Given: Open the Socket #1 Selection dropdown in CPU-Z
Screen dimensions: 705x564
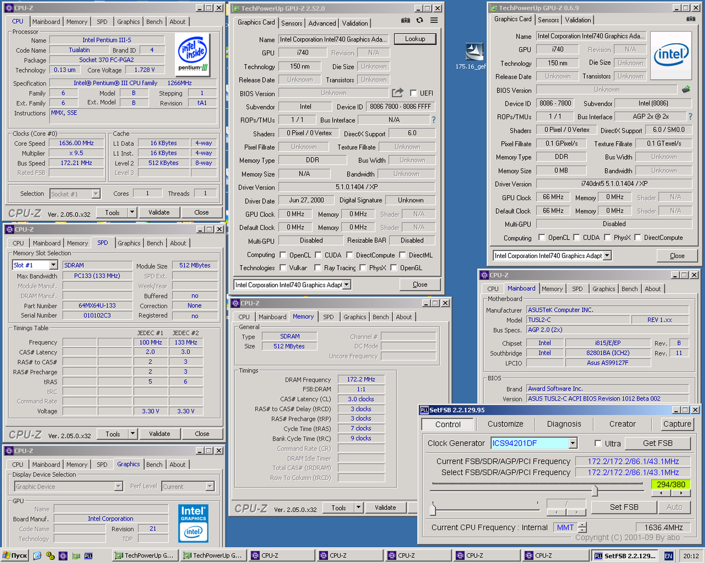Looking at the screenshot, I should [96, 194].
